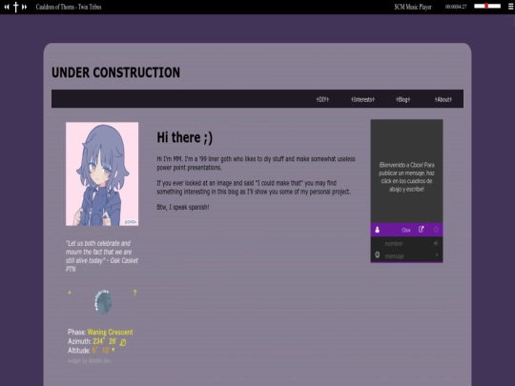515x386 pixels.
Task: Click the SCM Music Player label
Action: pos(413,7)
